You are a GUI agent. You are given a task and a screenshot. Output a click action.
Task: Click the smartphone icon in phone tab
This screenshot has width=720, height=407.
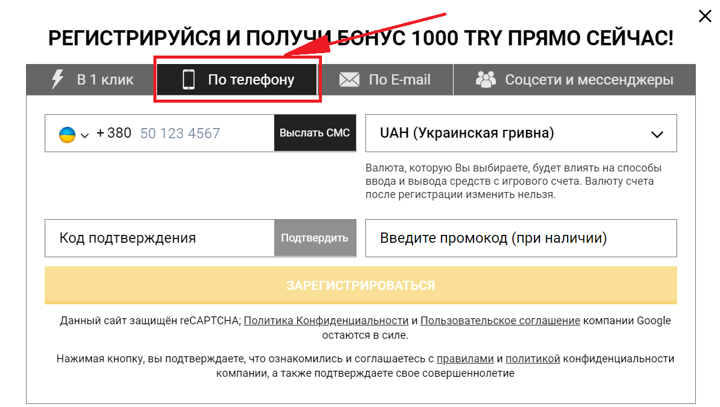(x=188, y=79)
